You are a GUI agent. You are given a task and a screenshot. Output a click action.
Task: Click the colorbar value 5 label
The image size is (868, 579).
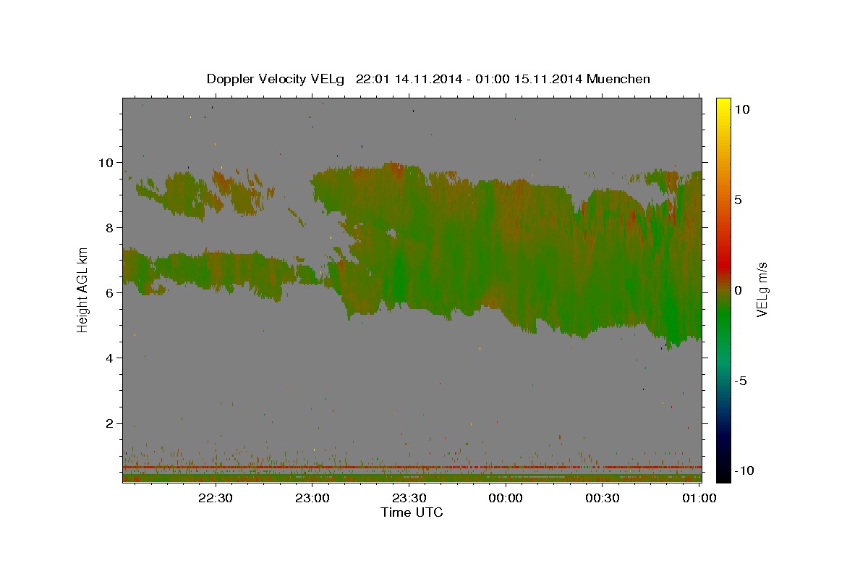[x=738, y=200]
